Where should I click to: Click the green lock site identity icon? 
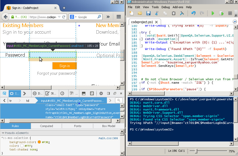(x=13, y=17)
